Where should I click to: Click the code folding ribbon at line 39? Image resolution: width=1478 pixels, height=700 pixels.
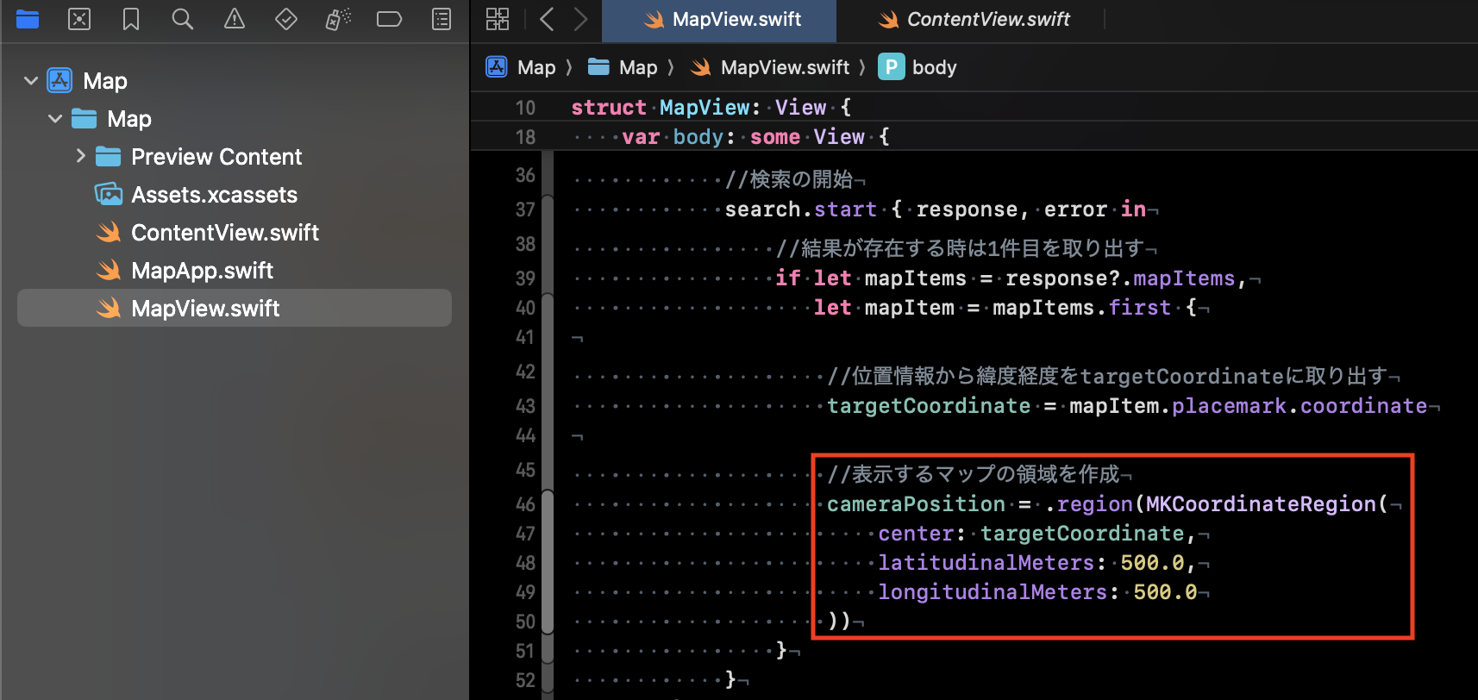click(548, 278)
